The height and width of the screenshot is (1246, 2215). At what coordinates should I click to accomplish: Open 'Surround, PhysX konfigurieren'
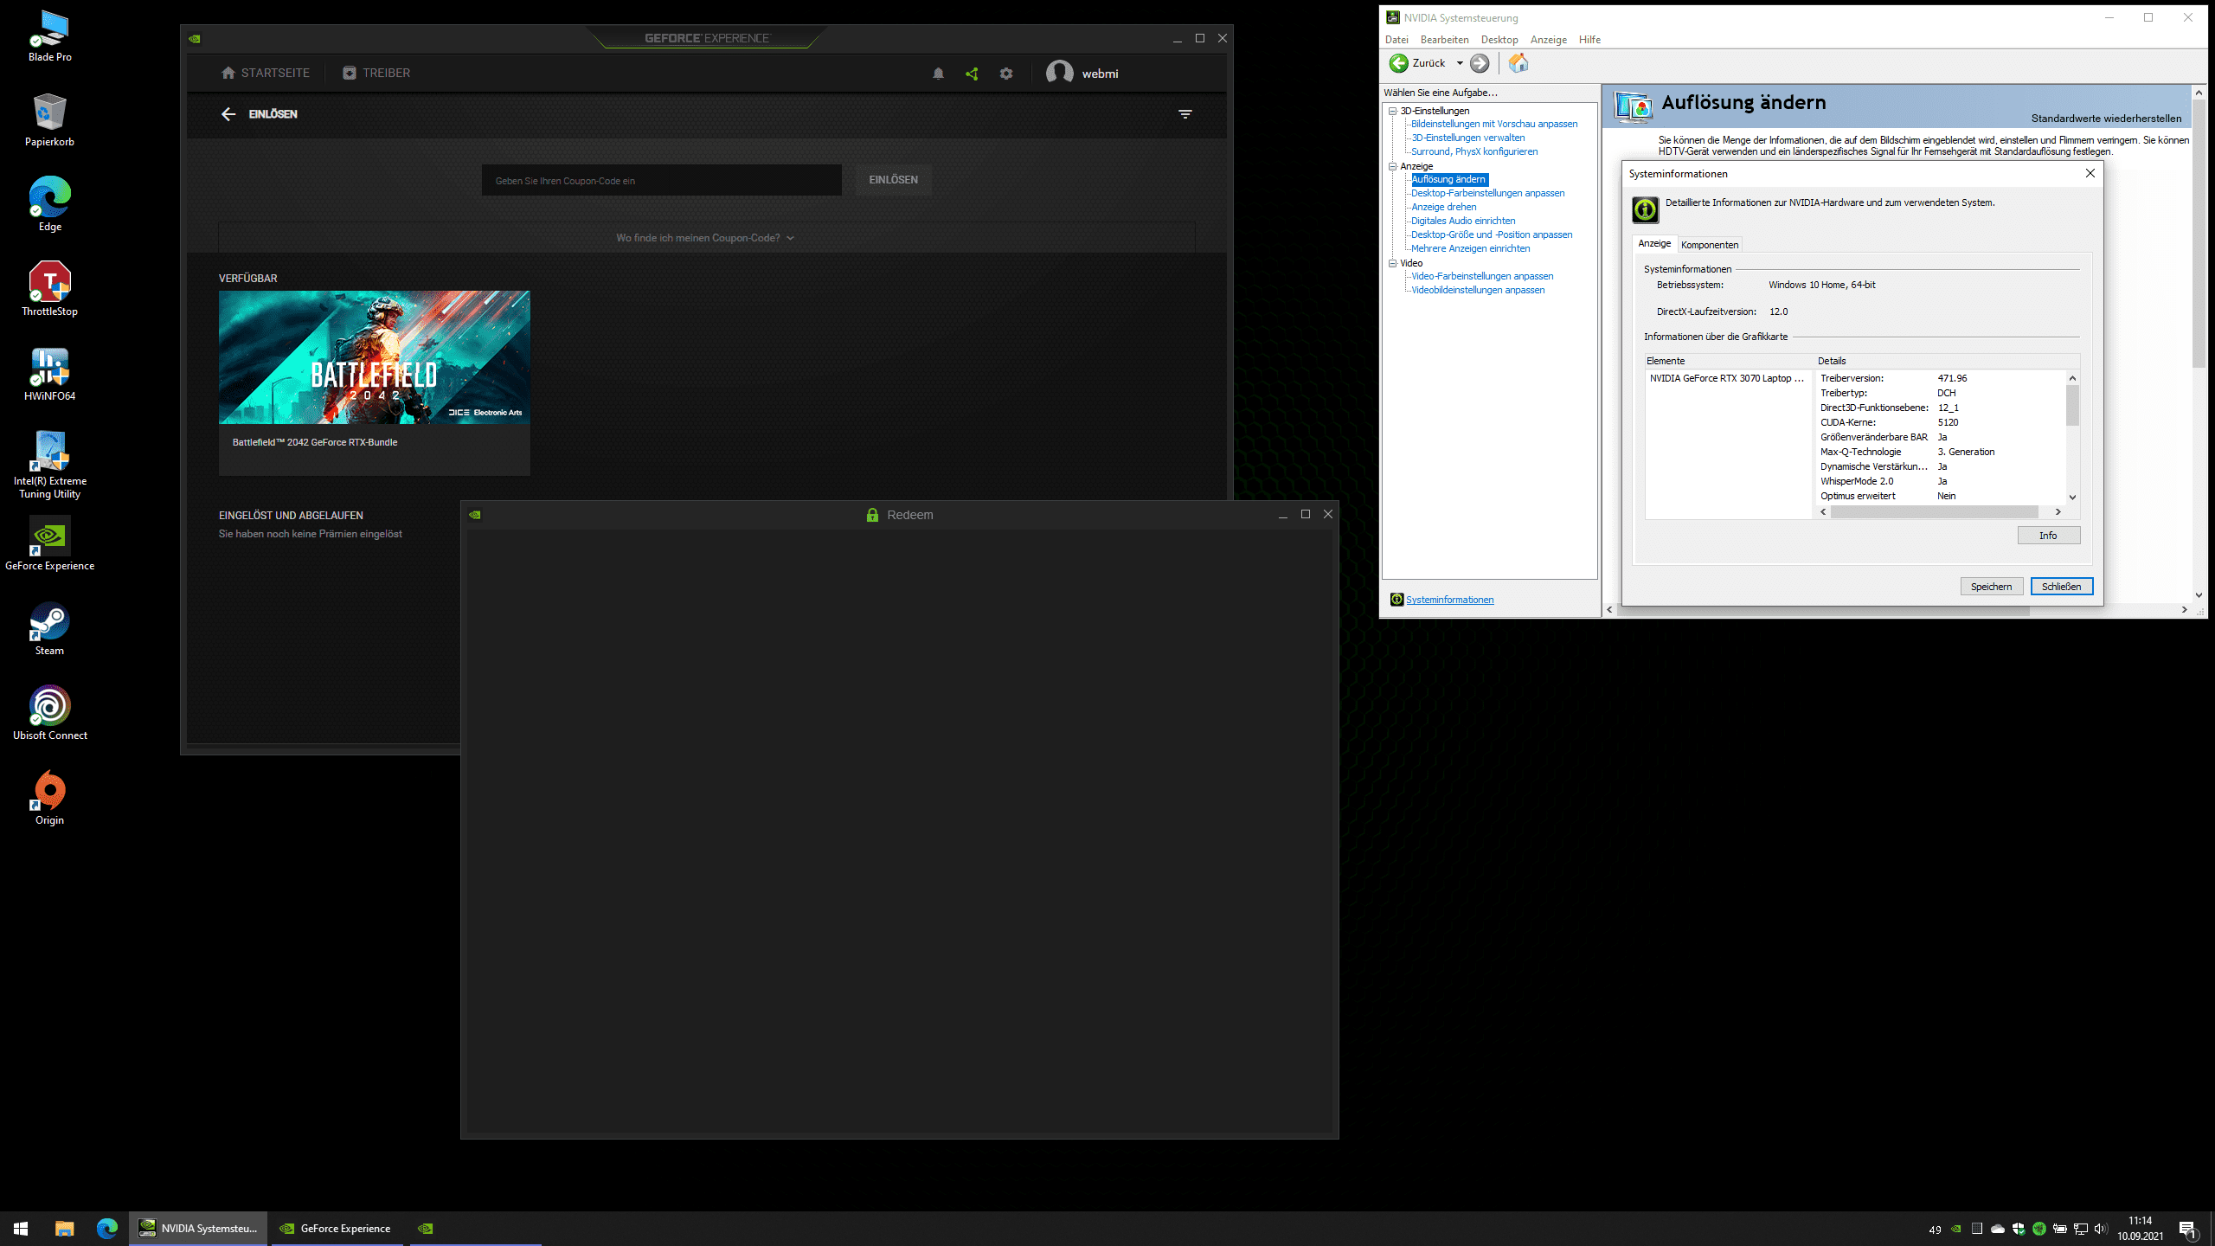pyautogui.click(x=1474, y=151)
